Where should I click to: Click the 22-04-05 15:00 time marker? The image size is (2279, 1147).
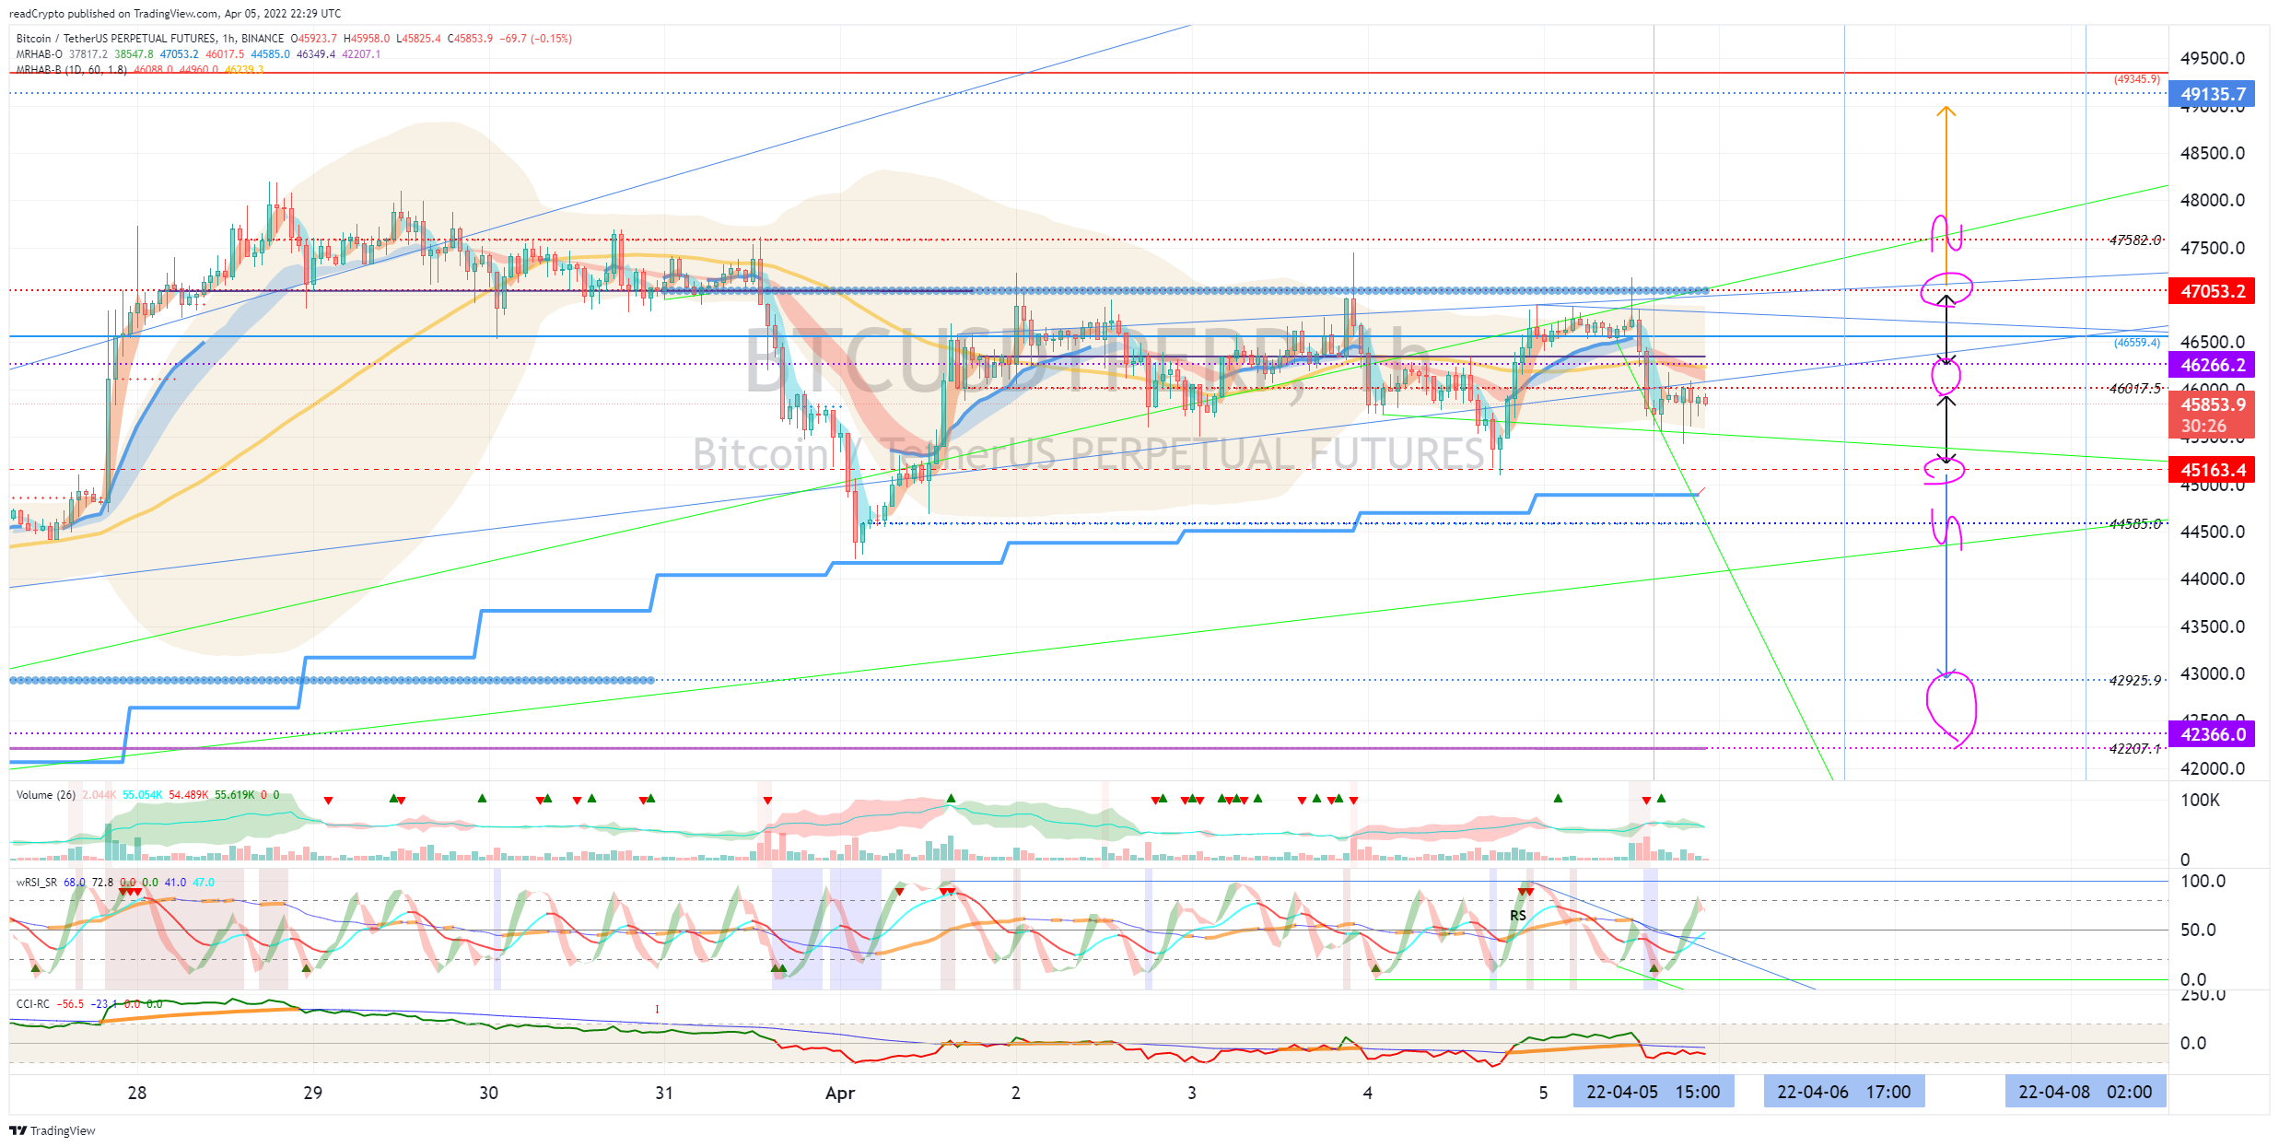(1654, 1092)
